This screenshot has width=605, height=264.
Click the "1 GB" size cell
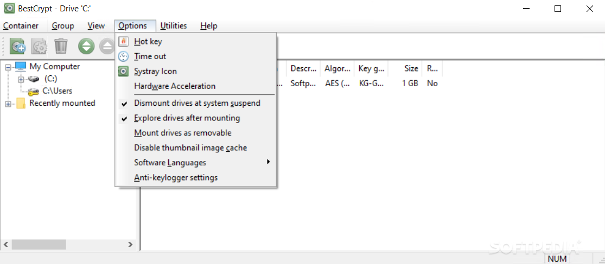click(410, 83)
